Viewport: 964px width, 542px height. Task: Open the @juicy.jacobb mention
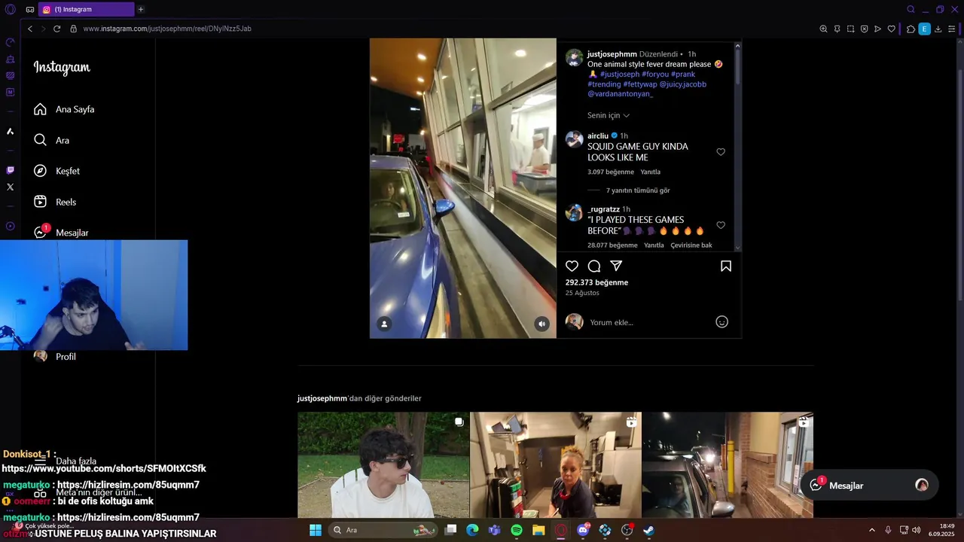click(x=682, y=84)
